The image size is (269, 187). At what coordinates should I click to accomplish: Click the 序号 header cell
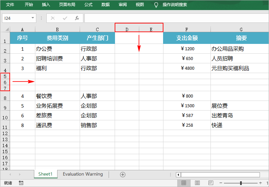(x=23, y=38)
